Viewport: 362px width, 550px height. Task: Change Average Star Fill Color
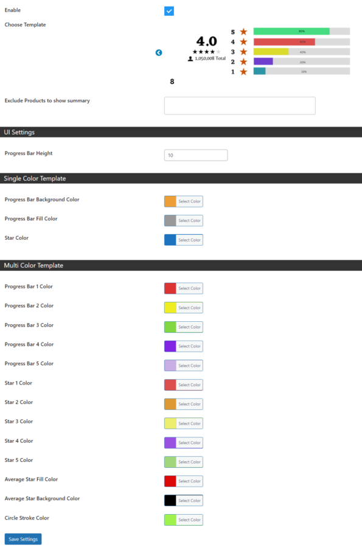pyautogui.click(x=184, y=481)
